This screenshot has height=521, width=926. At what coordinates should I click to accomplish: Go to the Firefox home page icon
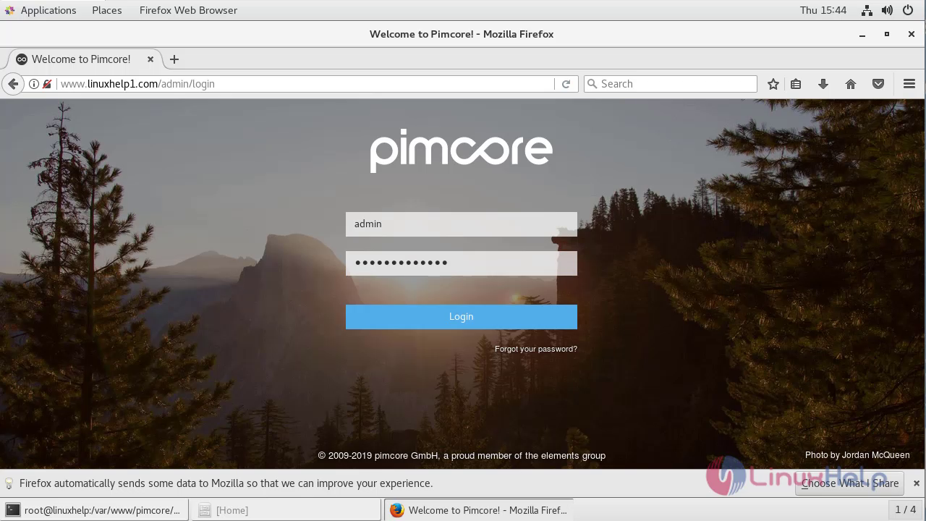point(851,84)
